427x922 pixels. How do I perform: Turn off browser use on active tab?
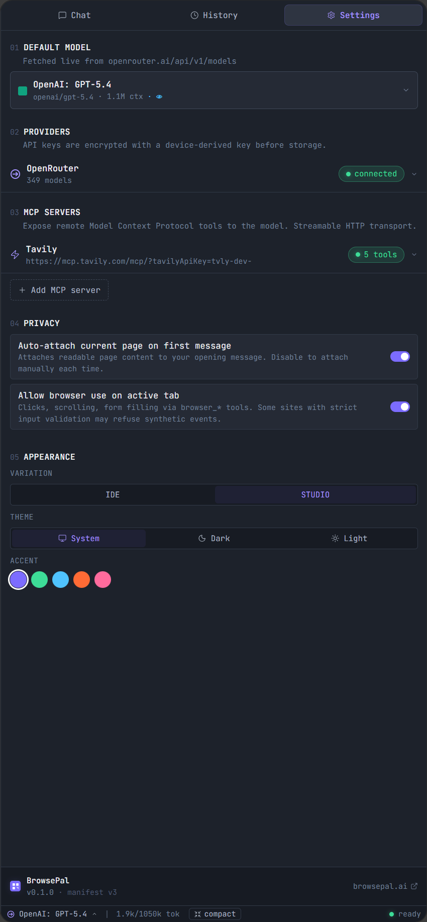(x=400, y=406)
